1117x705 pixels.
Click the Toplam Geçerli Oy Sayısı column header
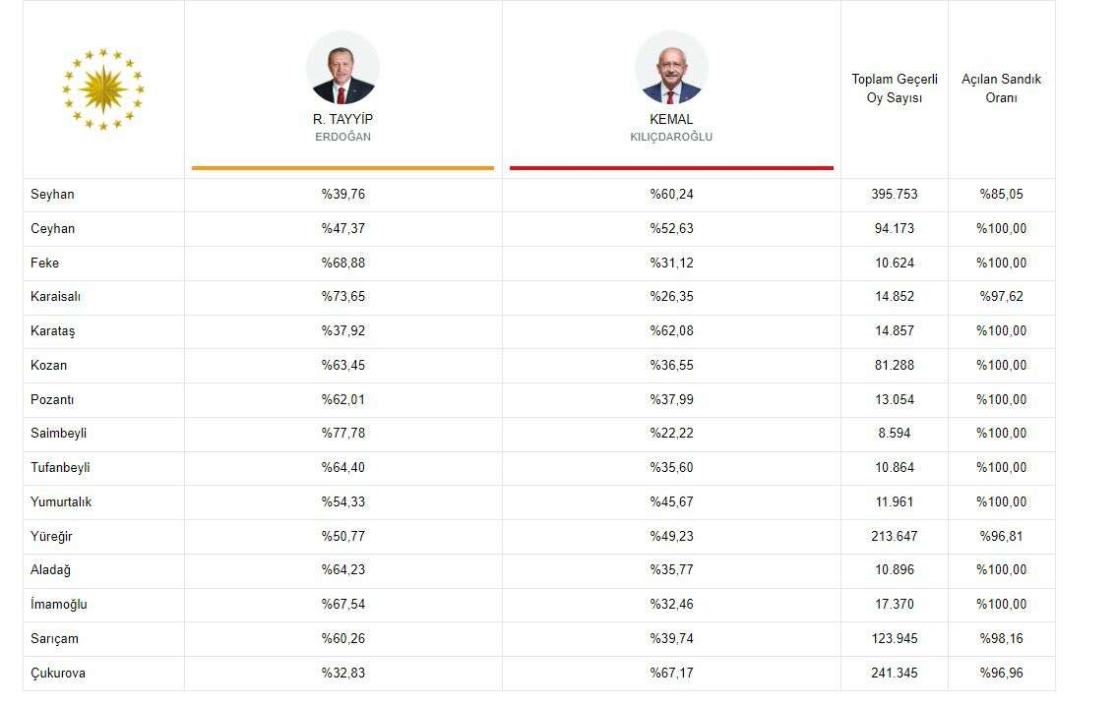(894, 88)
